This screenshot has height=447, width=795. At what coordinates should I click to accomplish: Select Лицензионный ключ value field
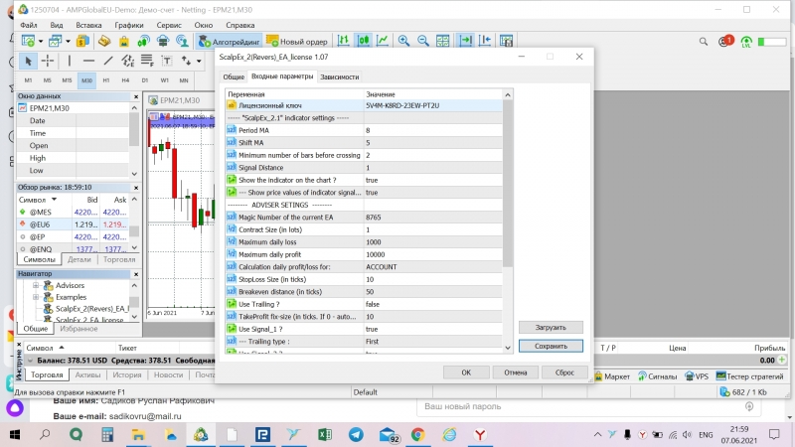pyautogui.click(x=433, y=105)
